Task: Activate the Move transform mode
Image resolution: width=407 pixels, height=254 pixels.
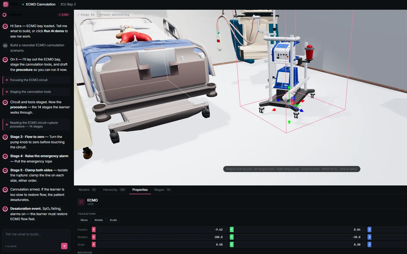Action: tap(84, 220)
